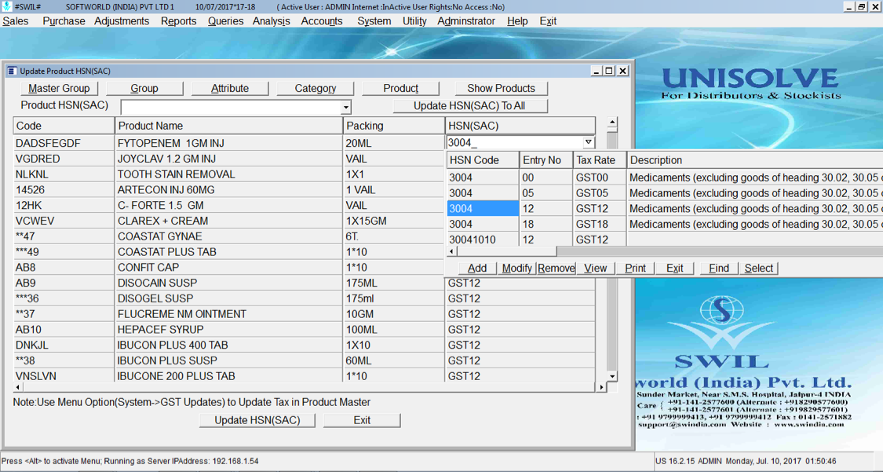The width and height of the screenshot is (883, 472).
Task: Select HSN 3004 row with GST12 rate
Action: coord(483,208)
